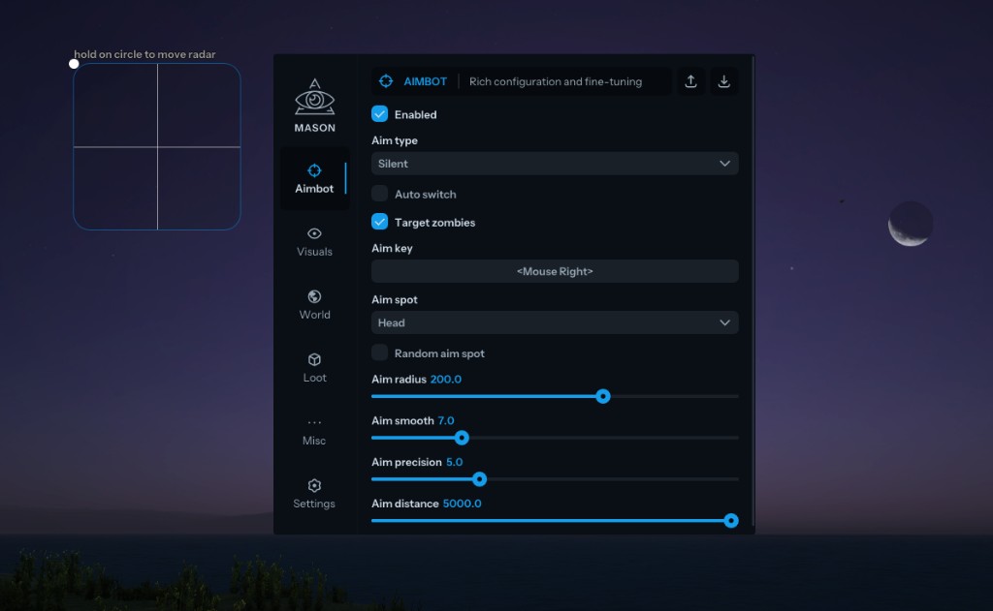Click the download config icon
Viewport: 993px width, 611px height.
pyautogui.click(x=723, y=81)
